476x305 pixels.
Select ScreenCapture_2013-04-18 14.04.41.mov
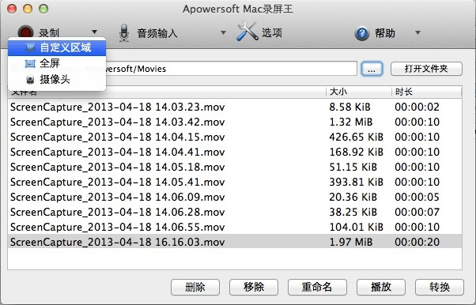point(118,152)
